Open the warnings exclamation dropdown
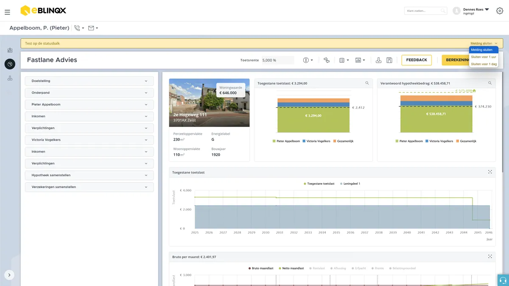 click(x=308, y=60)
